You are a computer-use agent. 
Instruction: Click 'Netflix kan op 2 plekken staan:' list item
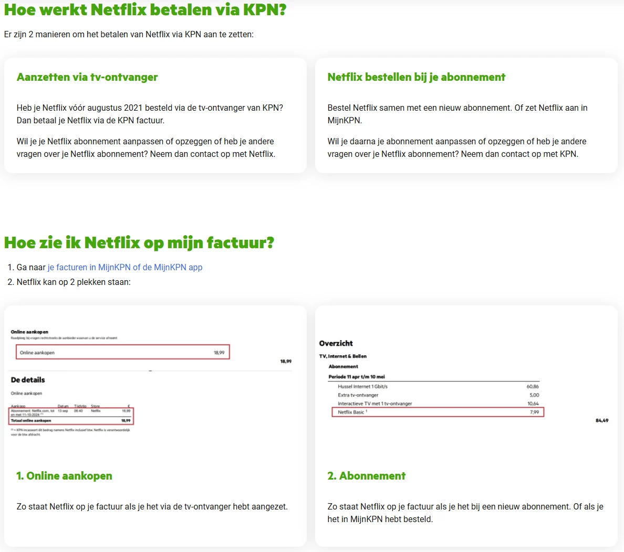tap(74, 282)
